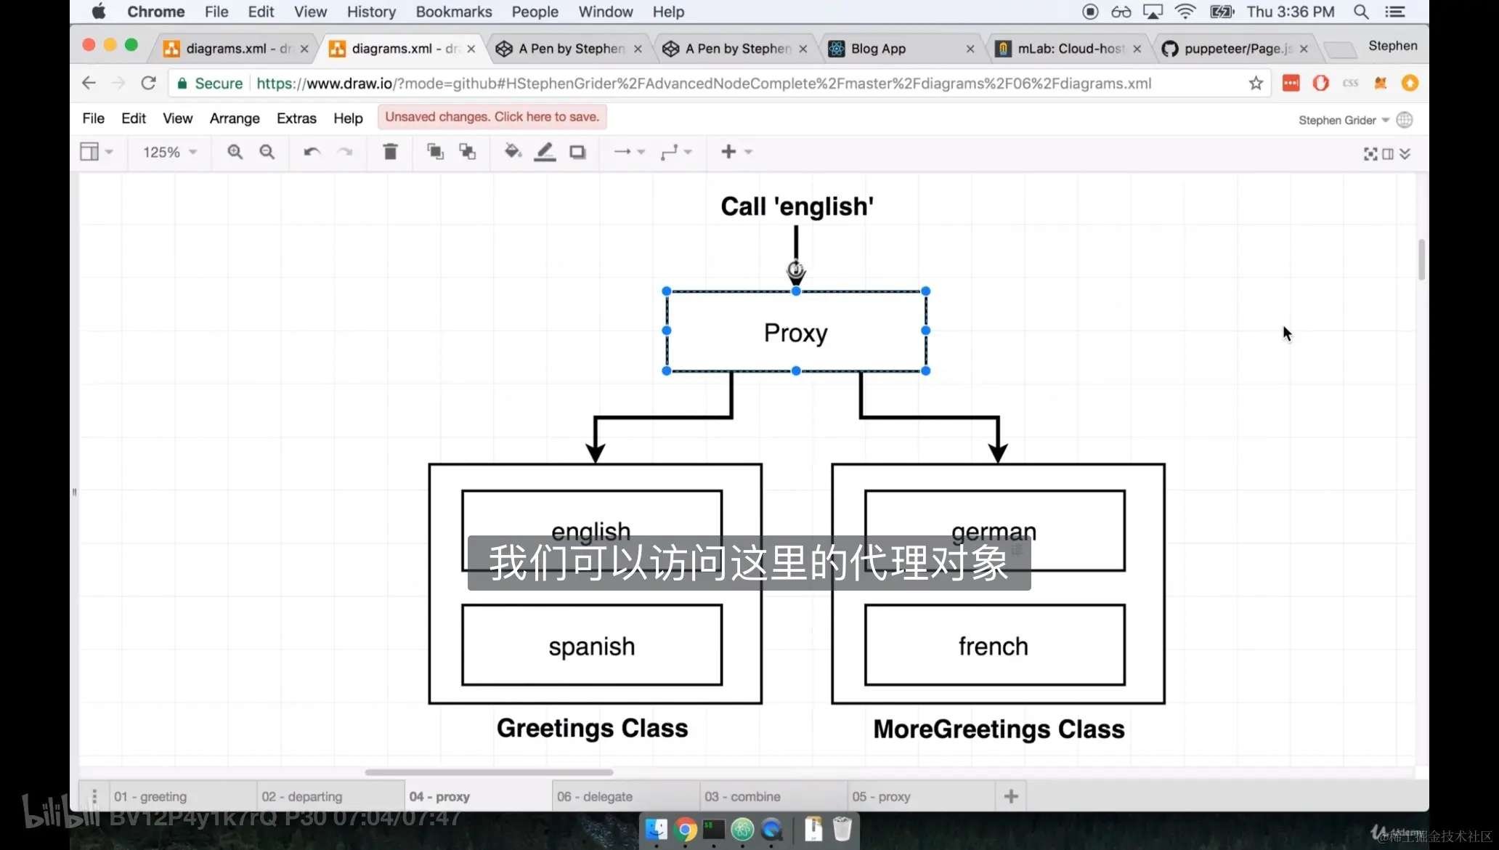
Task: Click the Unsaved changes save notice
Action: coord(492,117)
